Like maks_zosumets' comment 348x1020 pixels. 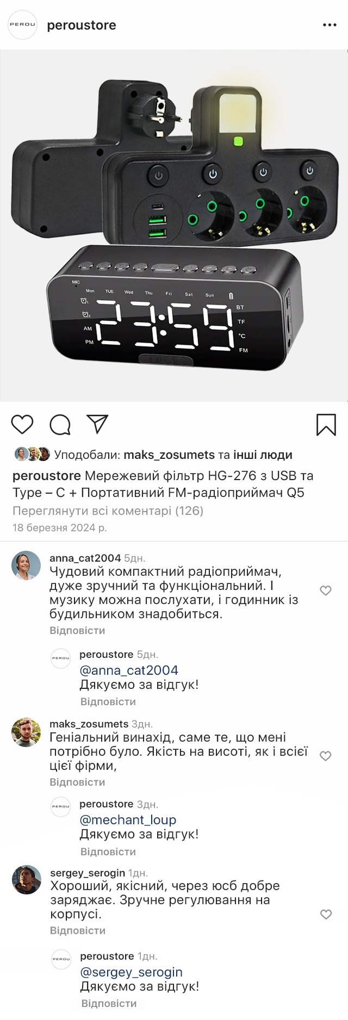pos(326,756)
